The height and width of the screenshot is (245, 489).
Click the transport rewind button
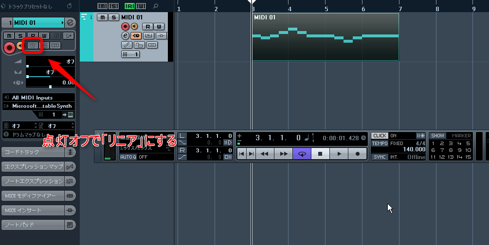pos(265,154)
